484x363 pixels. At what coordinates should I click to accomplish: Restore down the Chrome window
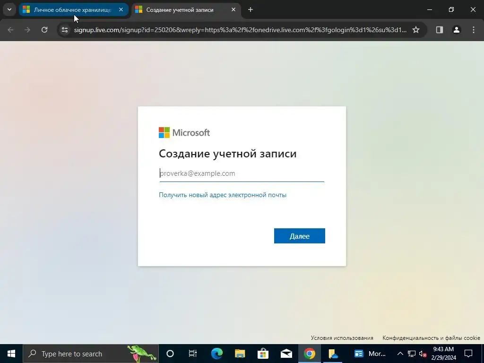coord(451,10)
